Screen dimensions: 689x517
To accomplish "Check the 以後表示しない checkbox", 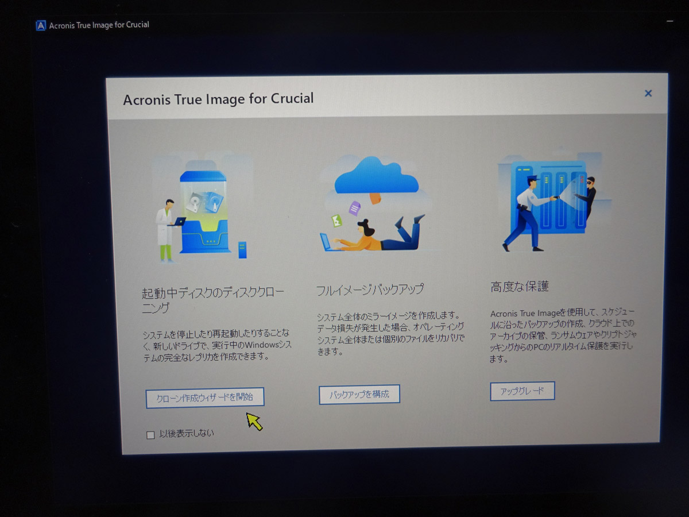I will (151, 435).
